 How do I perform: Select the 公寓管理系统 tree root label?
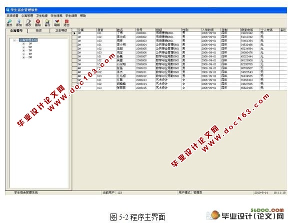point(28,40)
